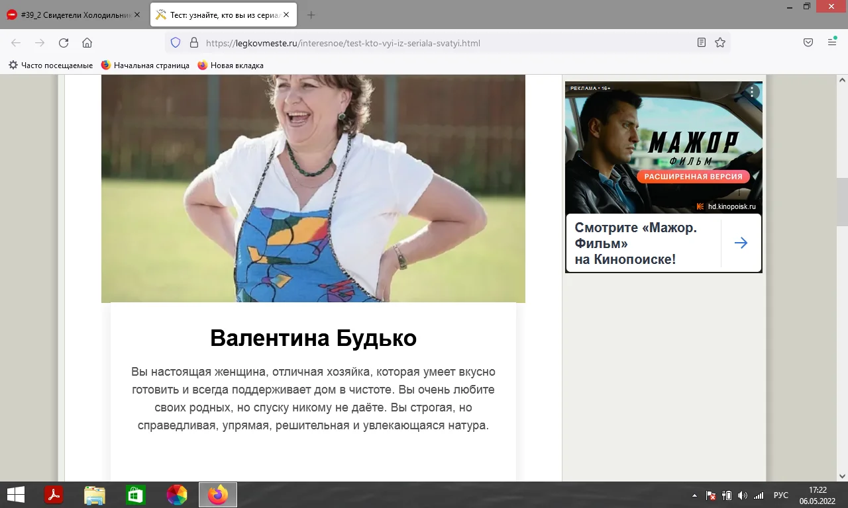Click the arrow on the Кинопоиск ad

[x=741, y=243]
